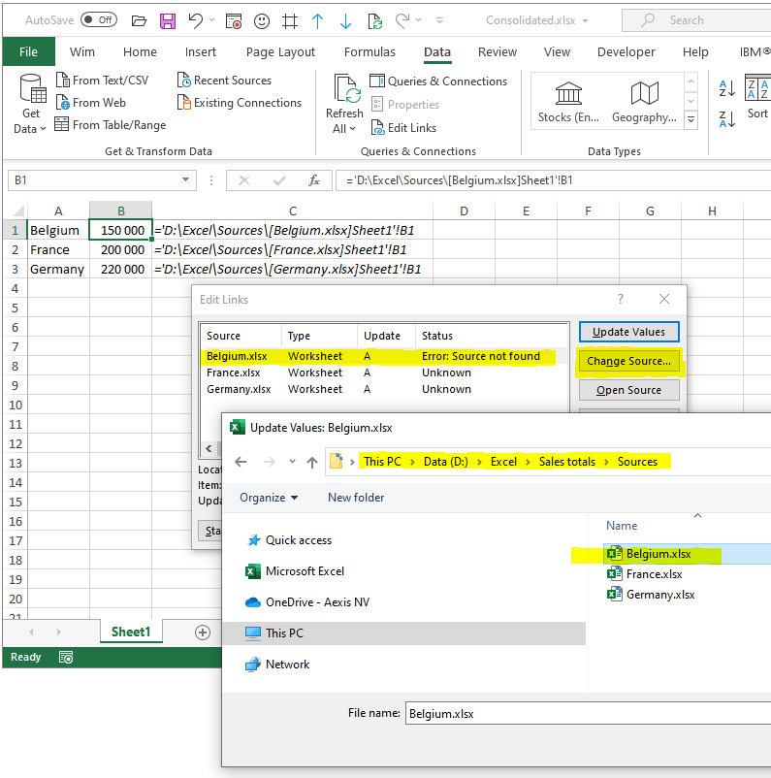Select the Stocks data type
This screenshot has height=778, width=771.
(568, 102)
